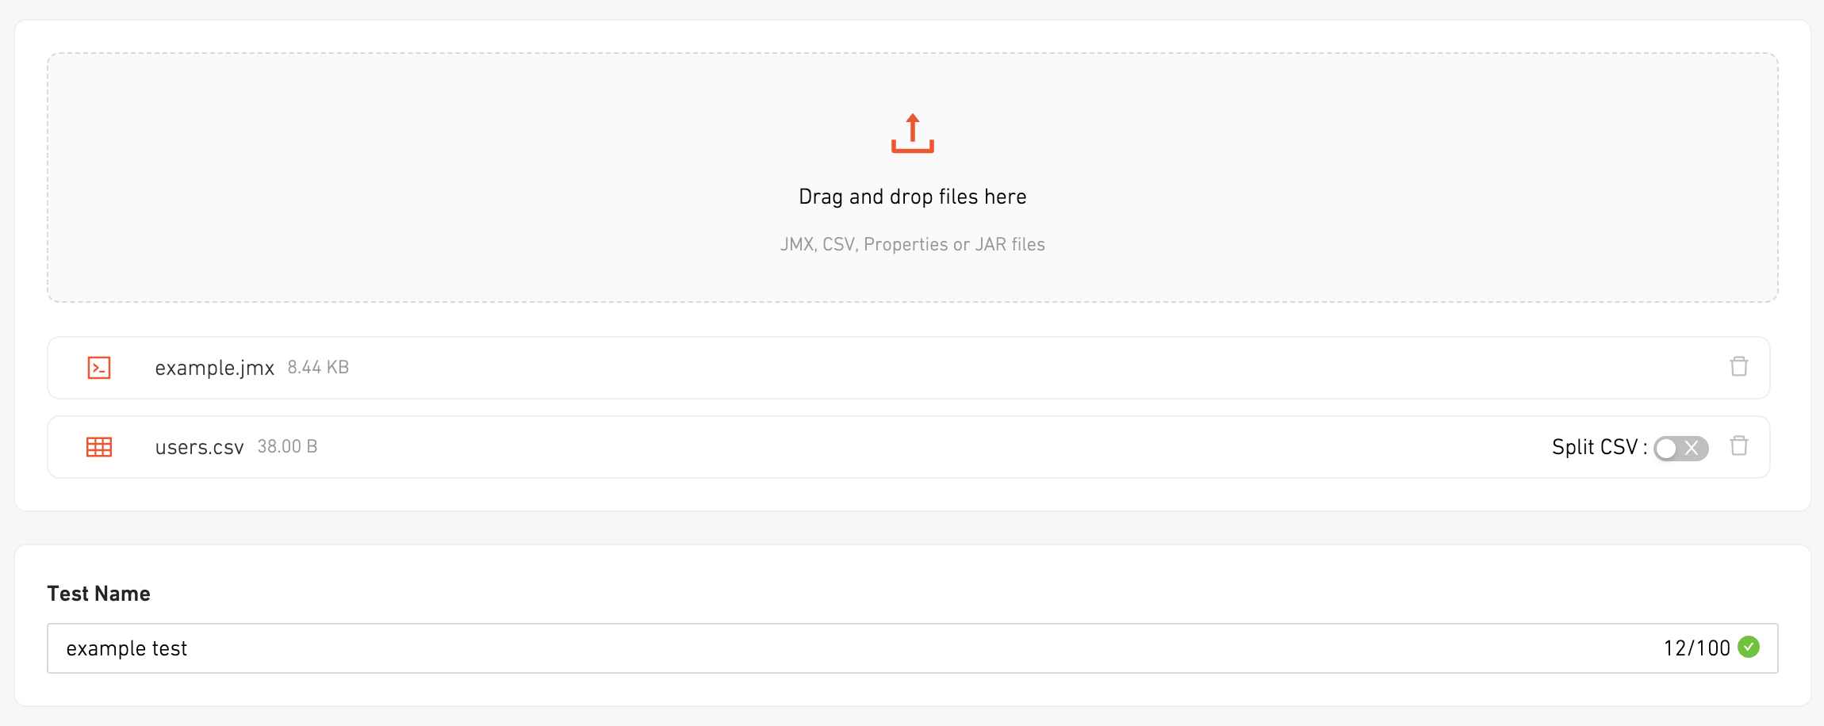Click the users.csv table grid icon
The height and width of the screenshot is (726, 1824).
click(99, 447)
